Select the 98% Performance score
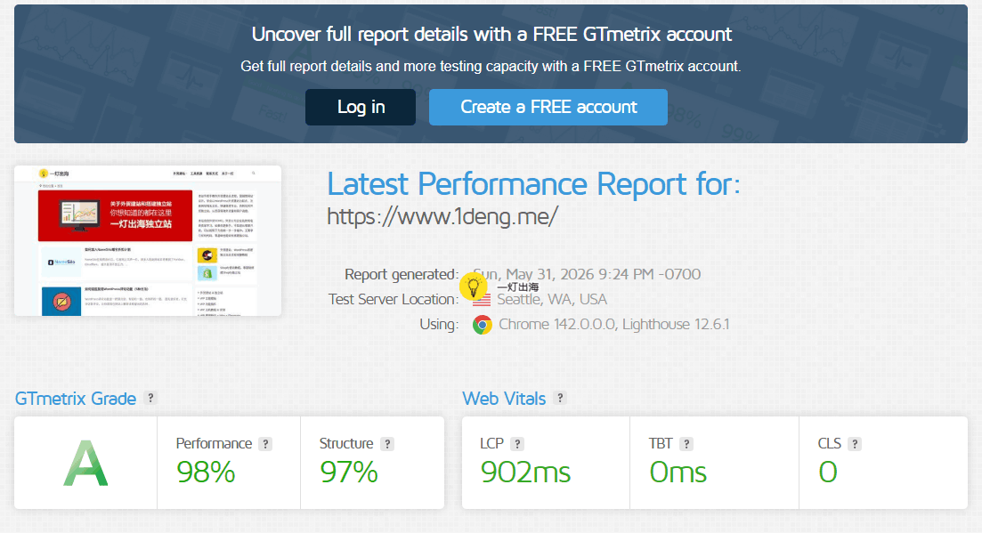 [x=206, y=472]
